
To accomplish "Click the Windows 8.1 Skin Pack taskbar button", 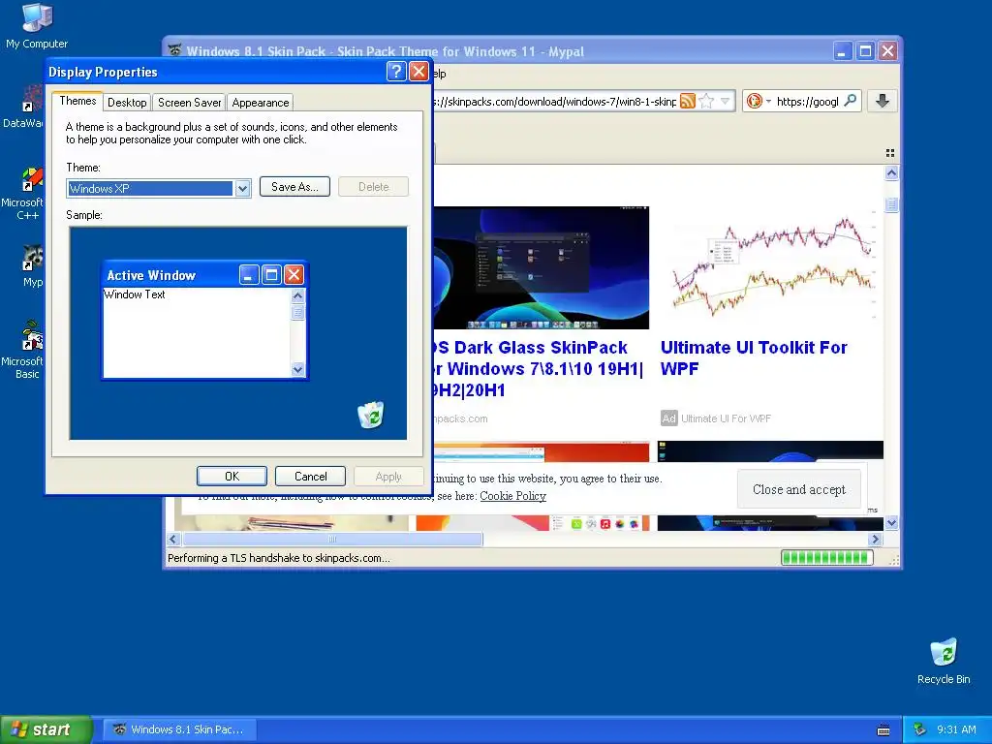I will pos(179,729).
